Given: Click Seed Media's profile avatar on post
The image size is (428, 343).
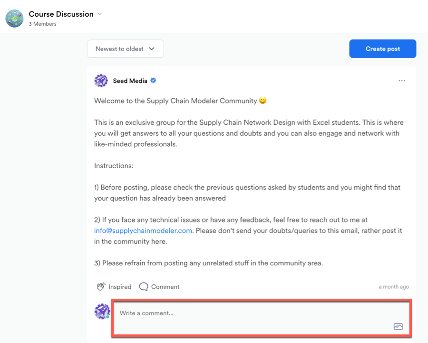Looking at the screenshot, I should [101, 81].
